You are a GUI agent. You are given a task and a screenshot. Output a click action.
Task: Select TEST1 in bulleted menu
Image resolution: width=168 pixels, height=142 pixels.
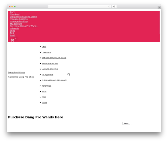pos(44,103)
